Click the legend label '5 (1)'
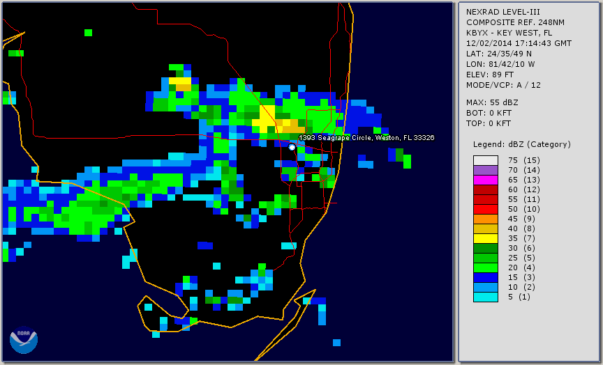The height and width of the screenshot is (365, 603). tap(519, 297)
